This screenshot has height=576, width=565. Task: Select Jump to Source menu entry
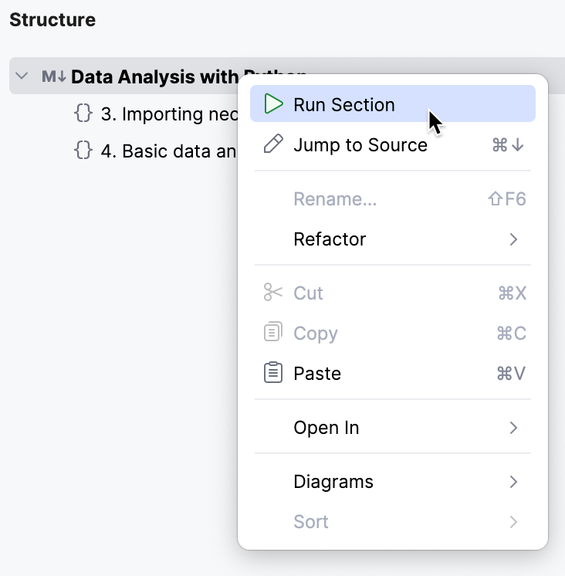360,145
